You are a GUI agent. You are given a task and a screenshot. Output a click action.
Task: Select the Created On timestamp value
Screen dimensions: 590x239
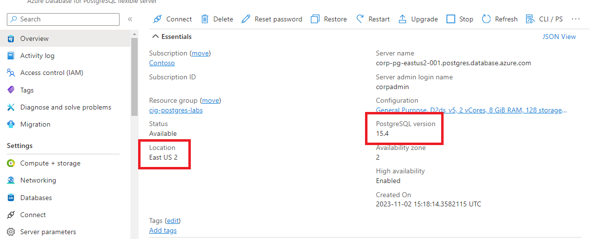428,204
